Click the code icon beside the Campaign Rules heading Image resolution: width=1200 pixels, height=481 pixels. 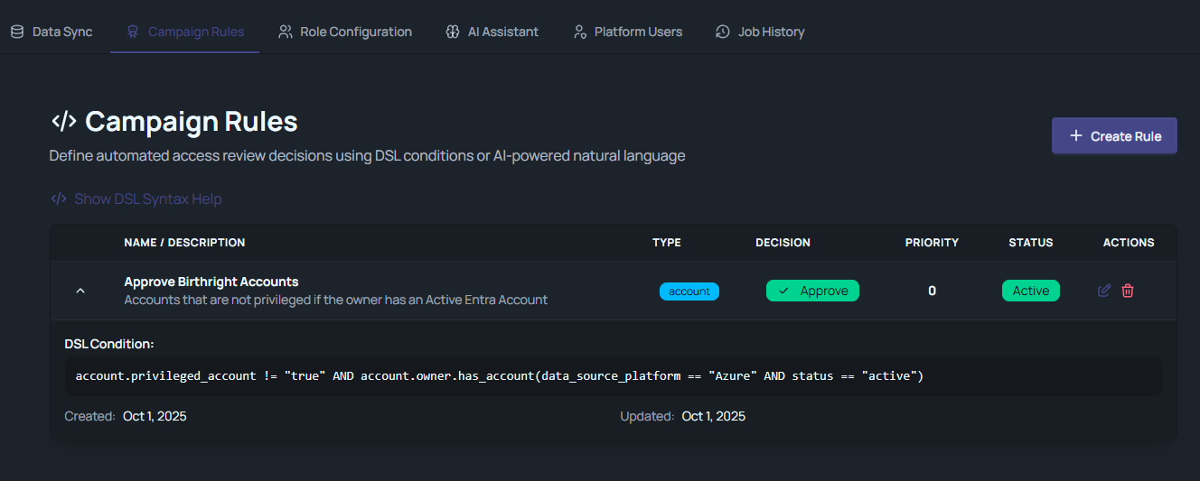pyautogui.click(x=63, y=121)
